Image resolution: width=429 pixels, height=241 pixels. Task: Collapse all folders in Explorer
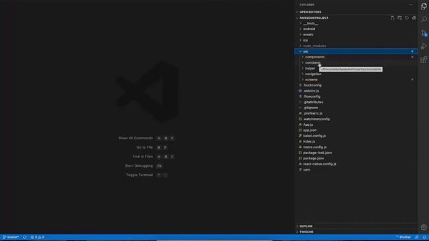tap(414, 18)
